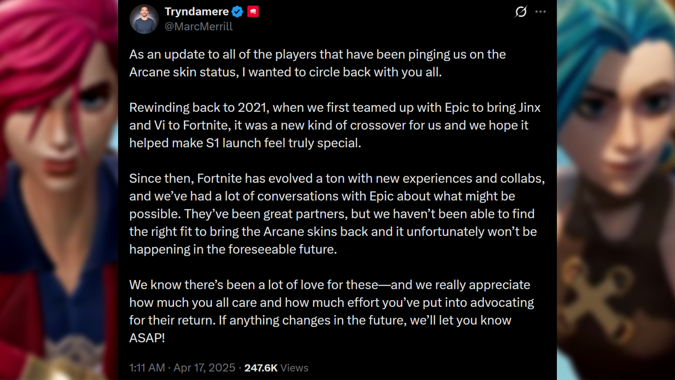This screenshot has height=380, width=675.
Task: Click the phrase "Arcane skin status"
Action: pos(184,72)
